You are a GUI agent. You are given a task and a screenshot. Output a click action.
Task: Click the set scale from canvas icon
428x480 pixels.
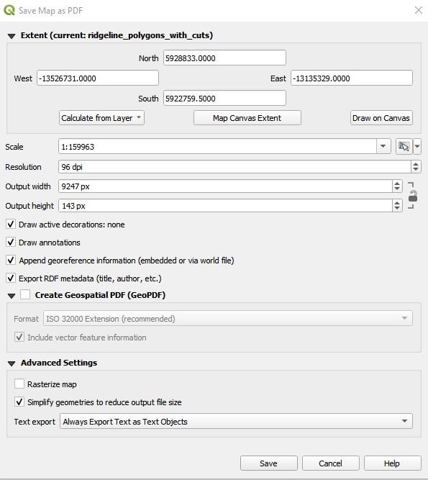point(404,147)
